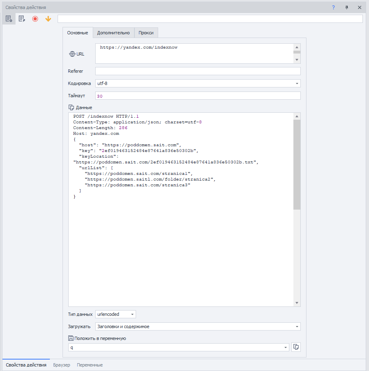Click the folder/stranica2 URL line
The width and height of the screenshot is (369, 371).
150,179
